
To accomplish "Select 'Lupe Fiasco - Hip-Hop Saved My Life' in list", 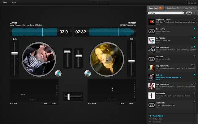I will (x=169, y=77).
